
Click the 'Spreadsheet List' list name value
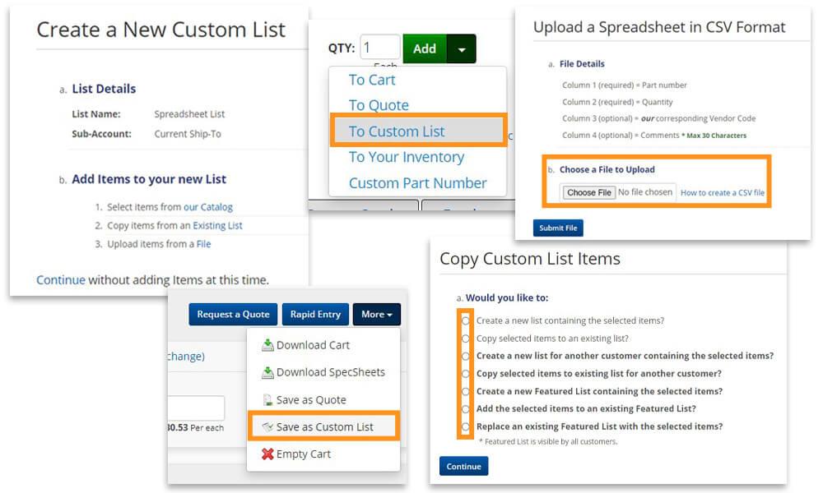point(189,114)
